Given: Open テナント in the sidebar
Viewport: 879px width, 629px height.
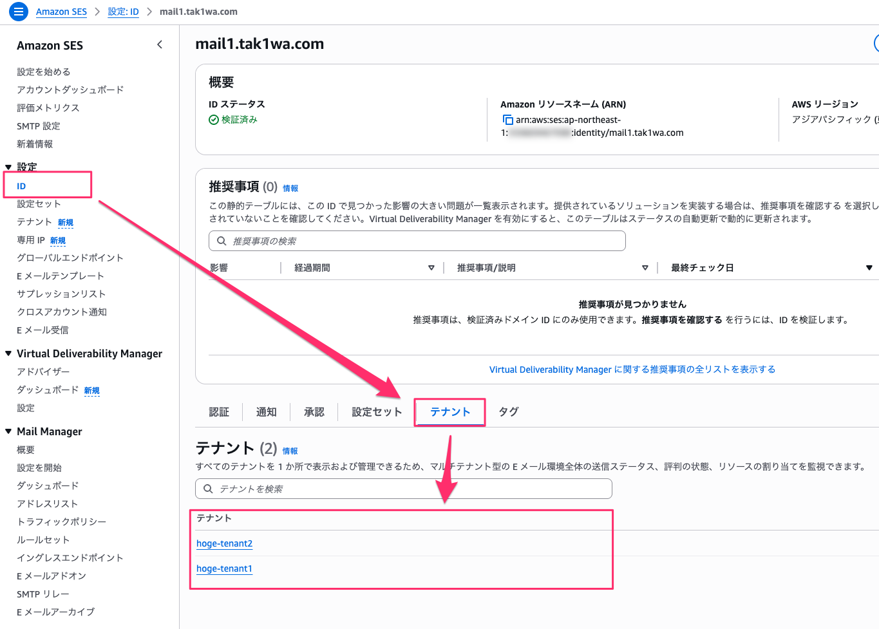Looking at the screenshot, I should click(34, 222).
